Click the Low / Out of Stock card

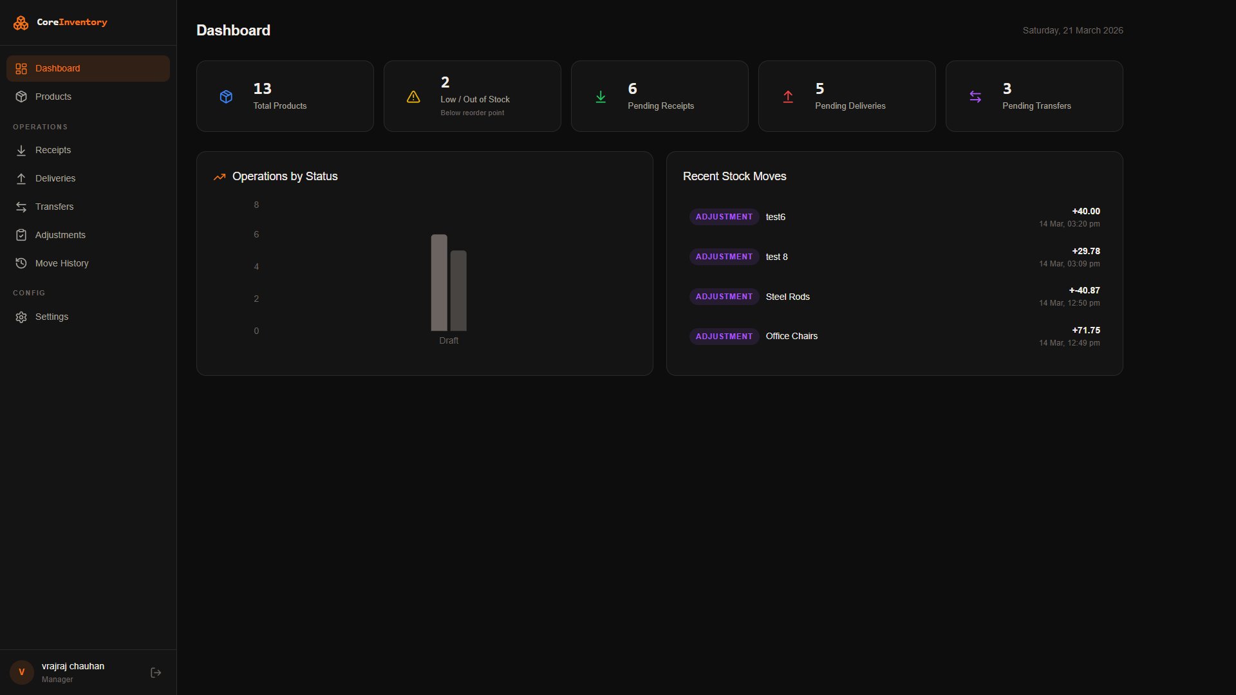coord(472,97)
